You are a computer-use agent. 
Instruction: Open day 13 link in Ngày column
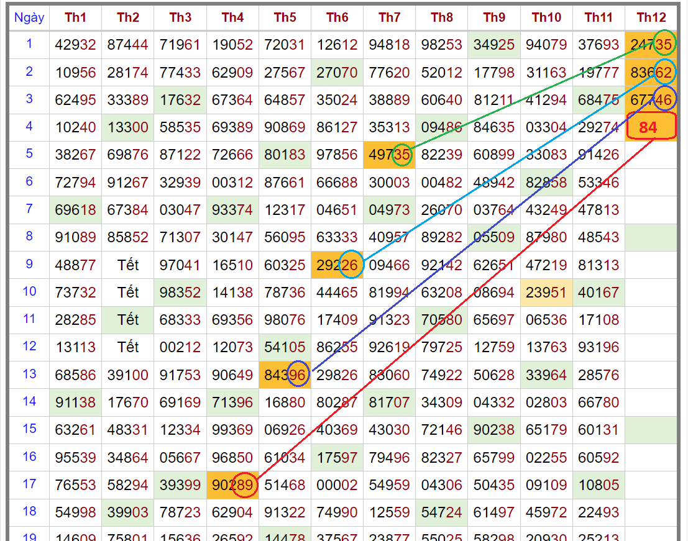[x=29, y=373]
